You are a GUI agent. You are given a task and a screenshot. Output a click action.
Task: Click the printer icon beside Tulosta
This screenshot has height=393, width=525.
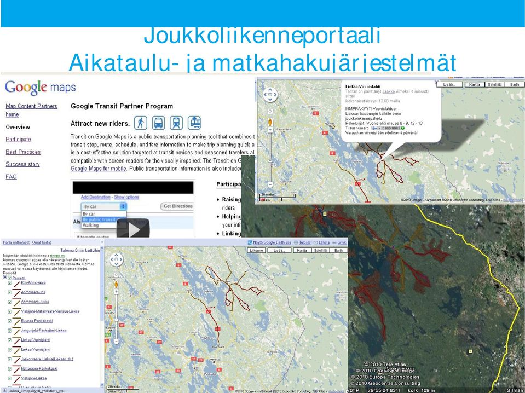pyautogui.click(x=296, y=242)
